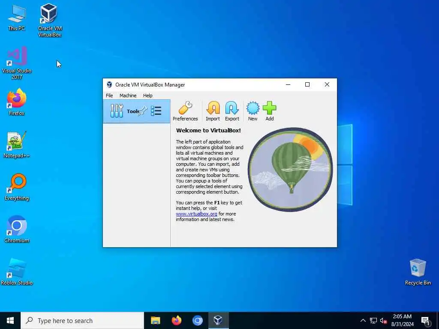
Task: Open the Tools list menu icon
Action: 156,111
